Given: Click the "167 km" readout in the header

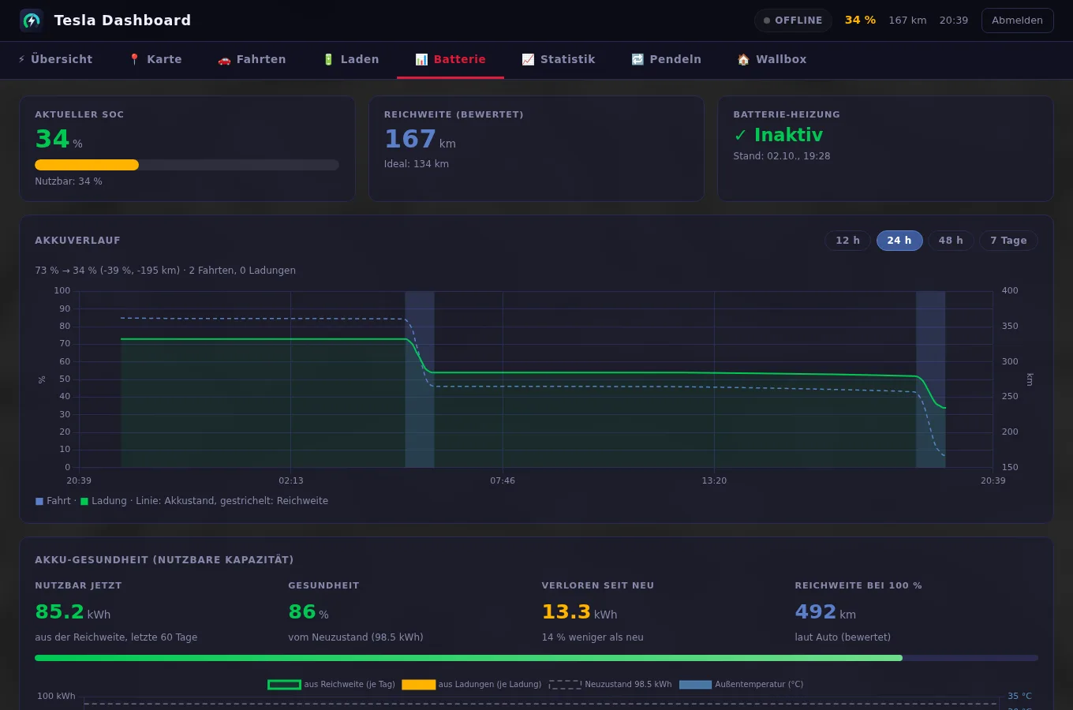Looking at the screenshot, I should coord(907,21).
